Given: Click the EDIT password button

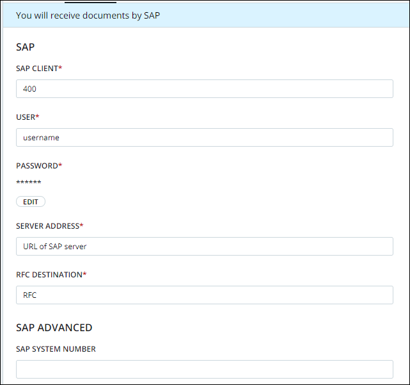Looking at the screenshot, I should [31, 202].
